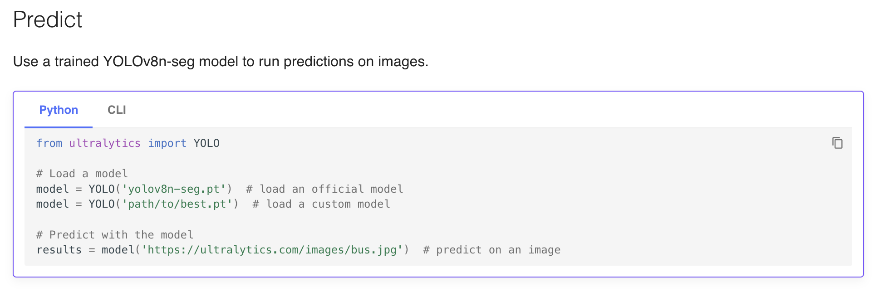Click YOLO at the end of import line

[x=206, y=143]
